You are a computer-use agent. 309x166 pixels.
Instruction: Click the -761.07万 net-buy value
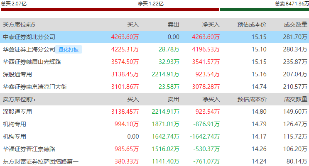pos(206,161)
